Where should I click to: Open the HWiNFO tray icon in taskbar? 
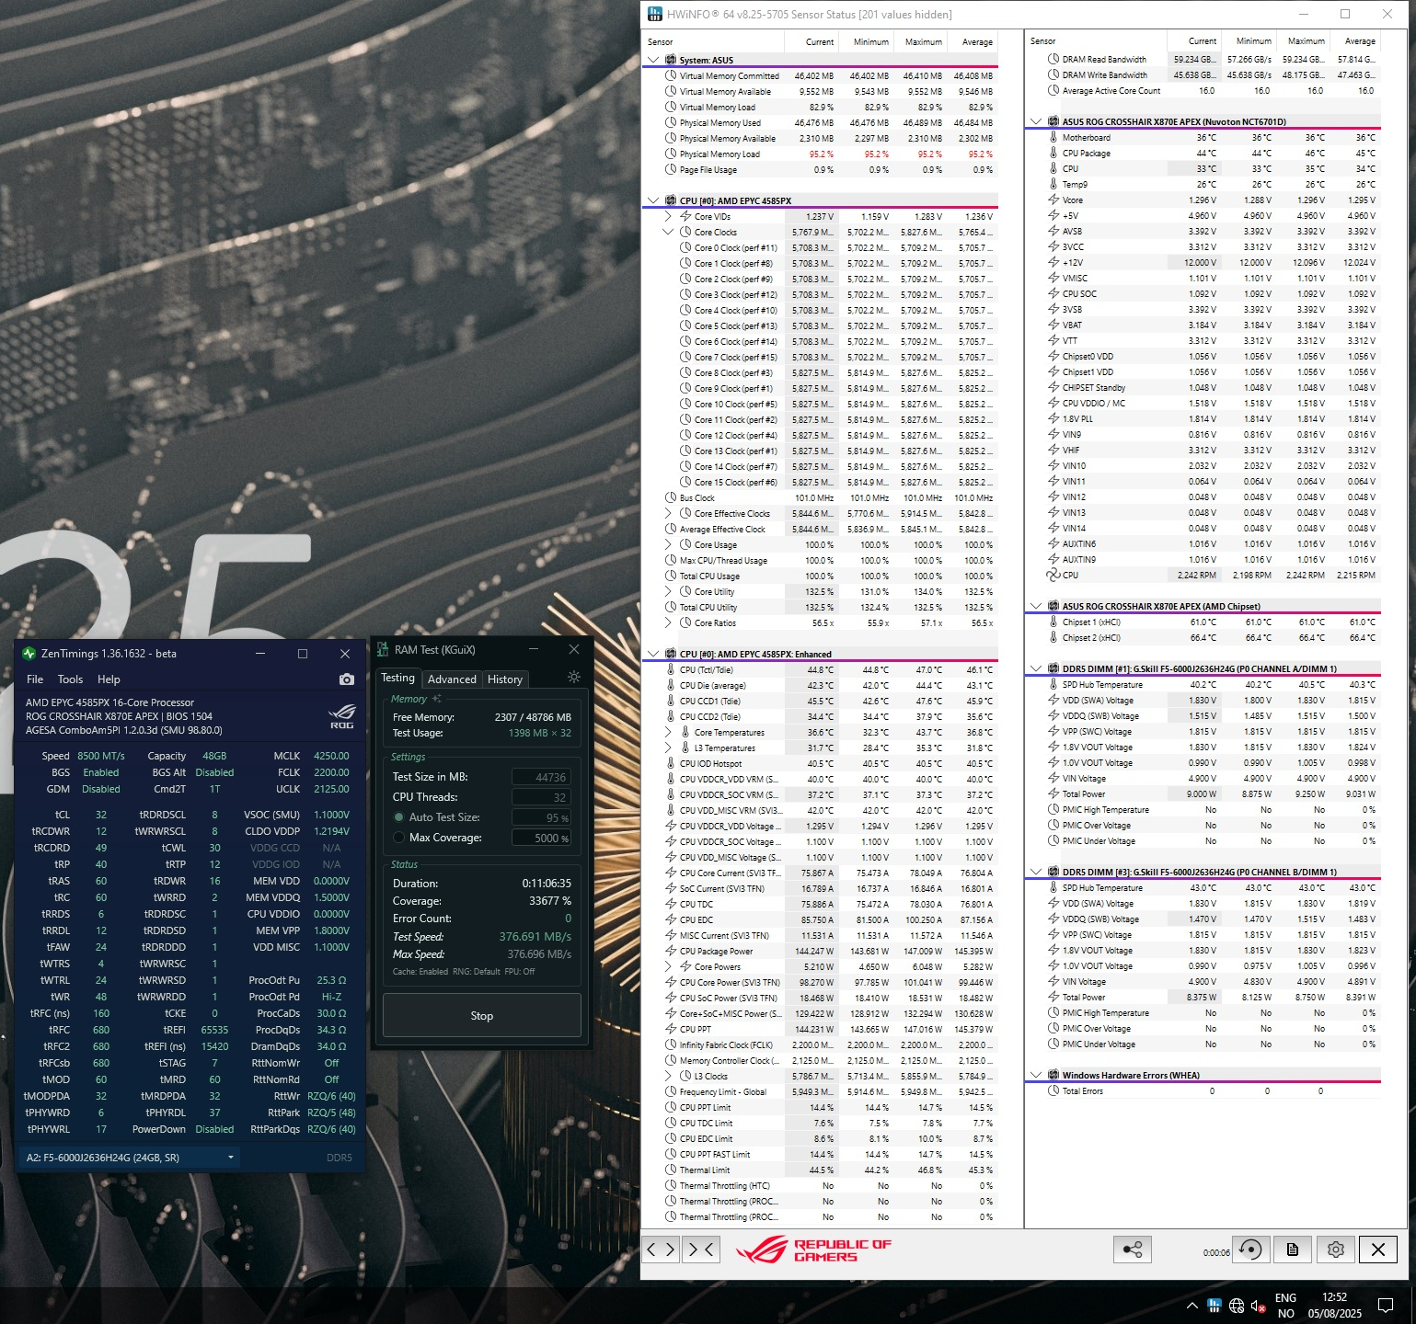[1215, 1306]
